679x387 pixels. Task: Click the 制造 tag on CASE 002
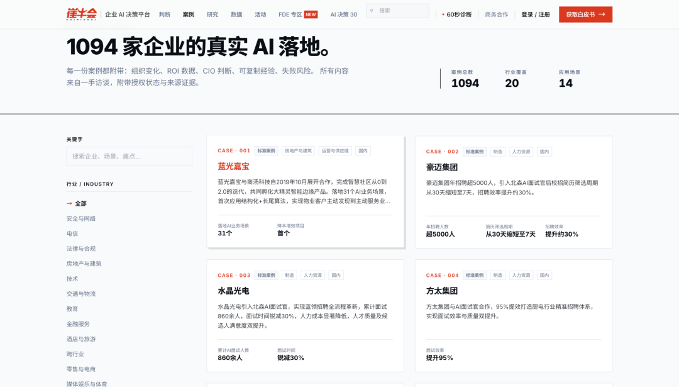tap(497, 152)
